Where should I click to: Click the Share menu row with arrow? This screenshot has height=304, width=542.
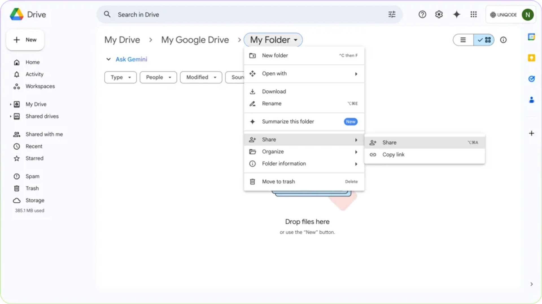point(304,140)
